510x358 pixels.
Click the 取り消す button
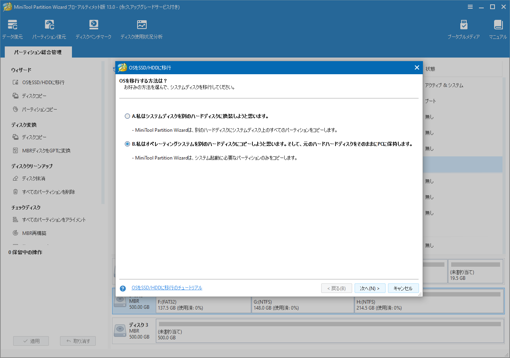click(x=78, y=341)
